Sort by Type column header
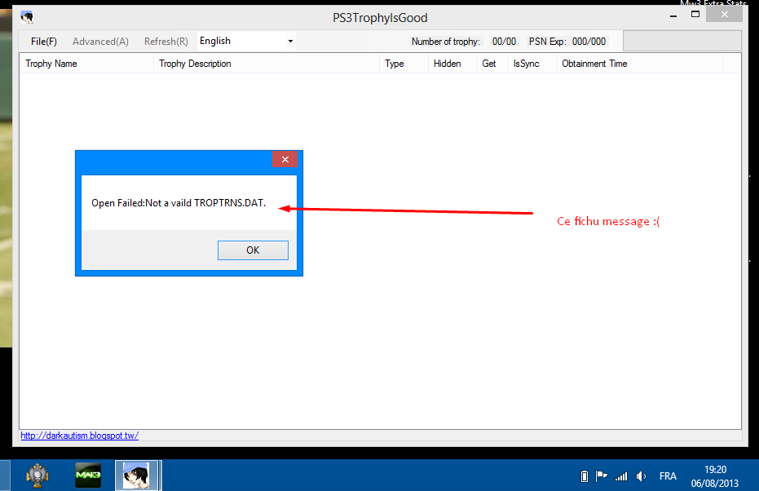Screen dimensions: 759x491 coord(404,64)
